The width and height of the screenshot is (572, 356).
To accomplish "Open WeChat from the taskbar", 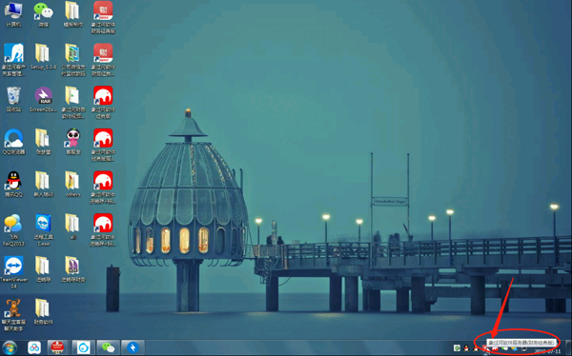I will [x=108, y=347].
